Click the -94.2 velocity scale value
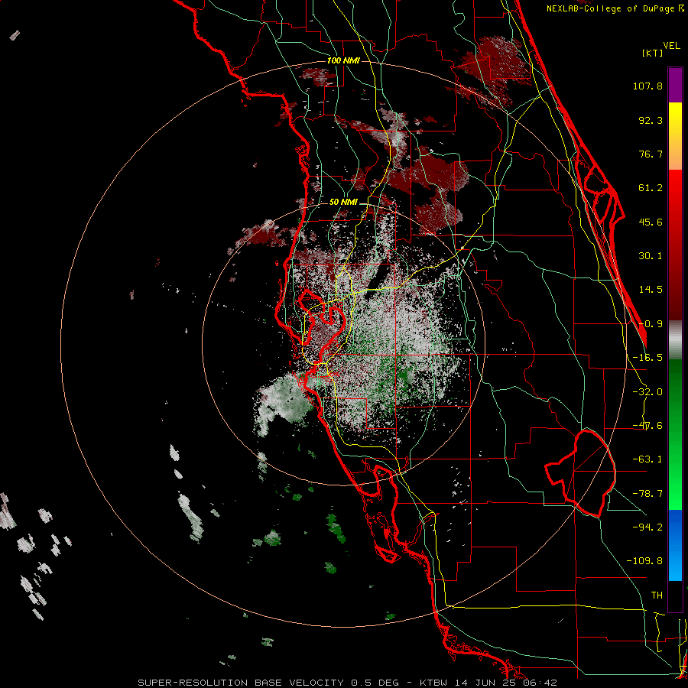 click(x=647, y=527)
